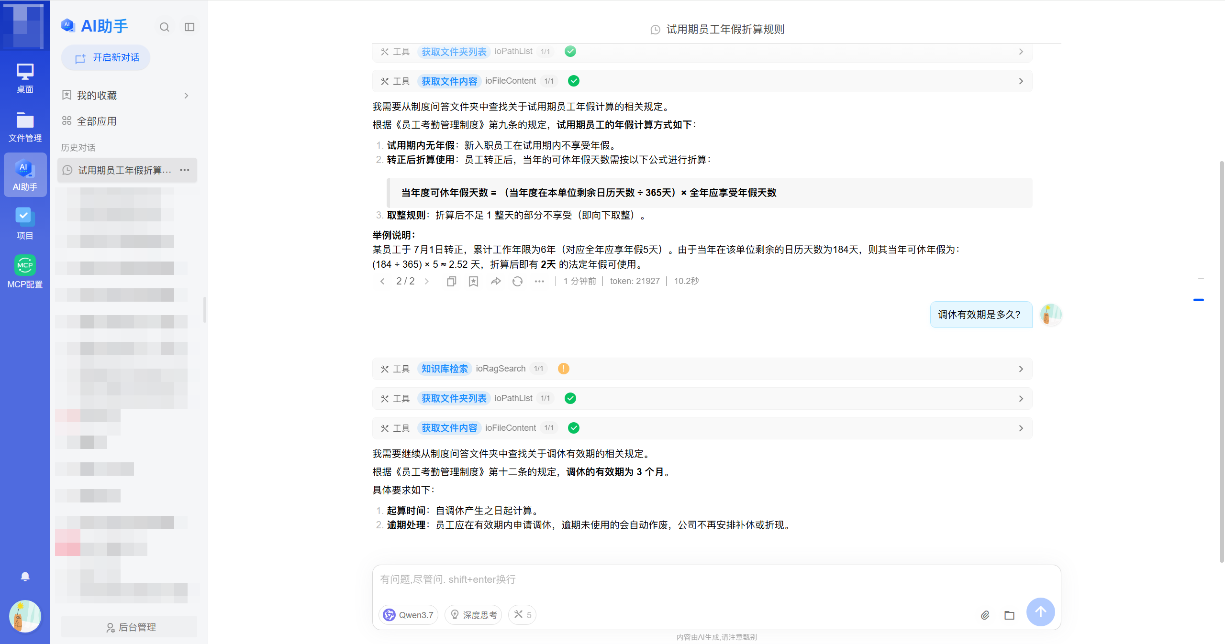Click the 知识库检索 tool tag
This screenshot has height=644, width=1225.
[445, 369]
